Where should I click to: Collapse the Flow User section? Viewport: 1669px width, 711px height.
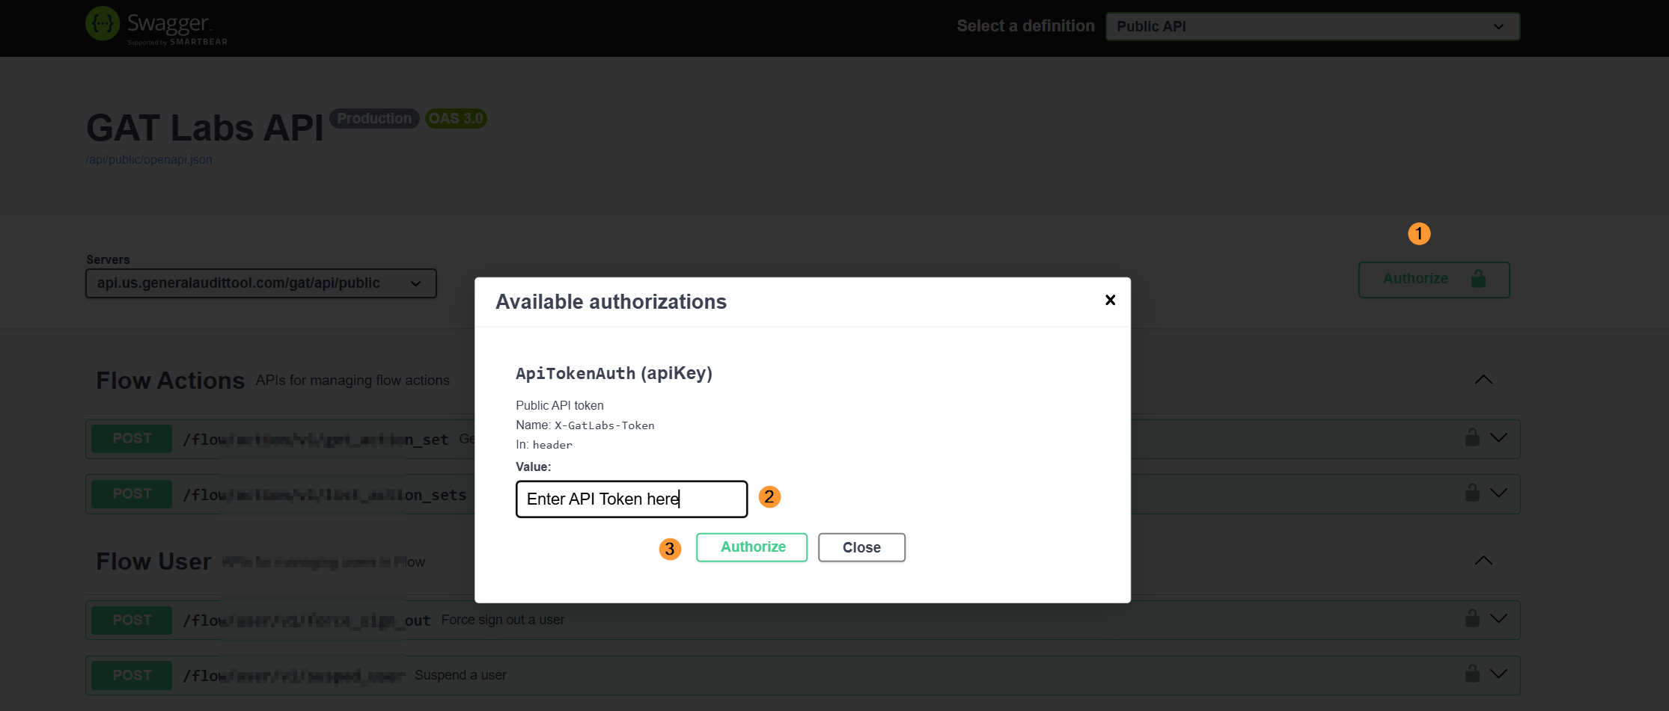[x=1483, y=561]
